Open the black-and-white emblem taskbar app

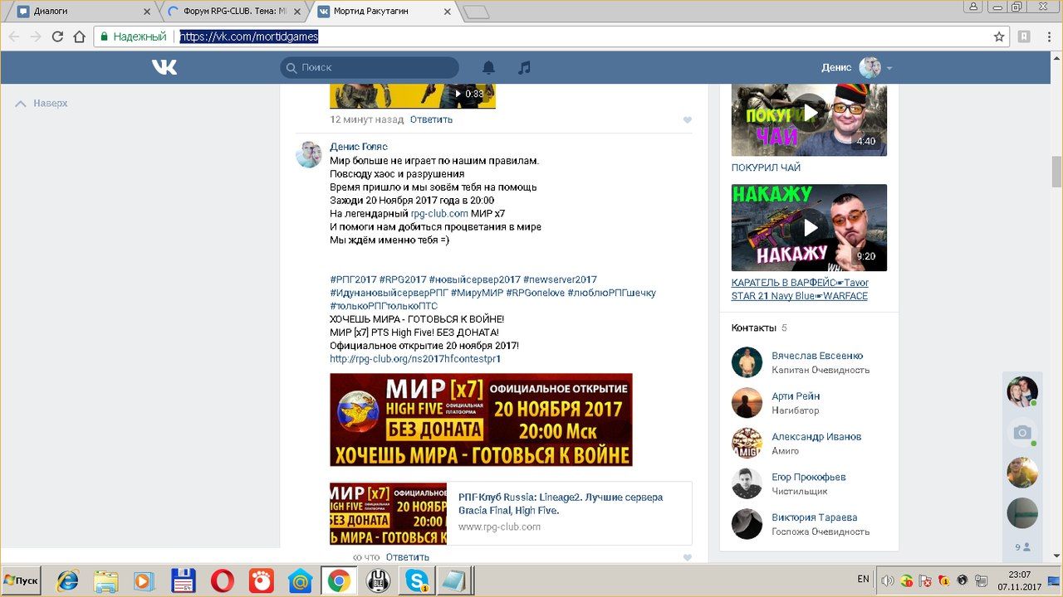click(378, 580)
